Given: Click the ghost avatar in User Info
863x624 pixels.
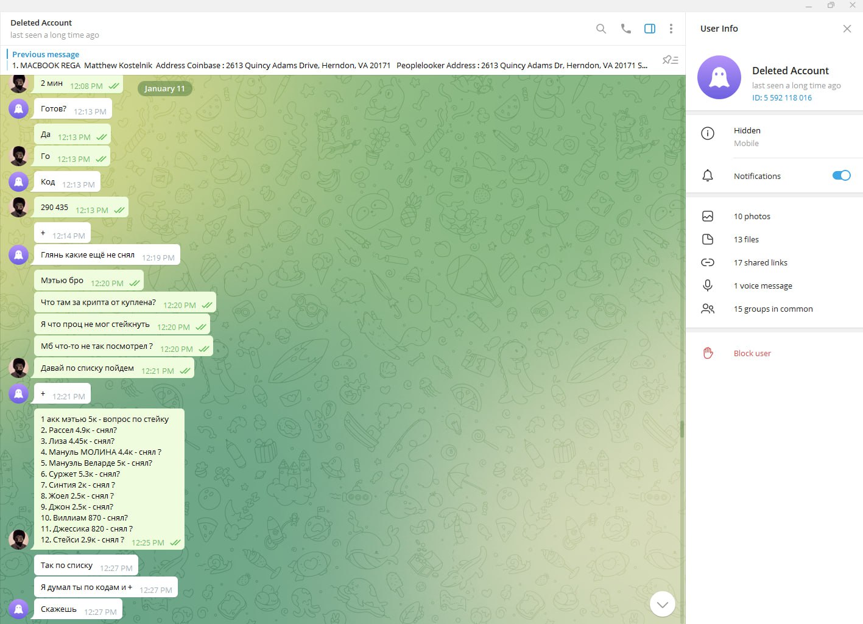Looking at the screenshot, I should pos(719,77).
